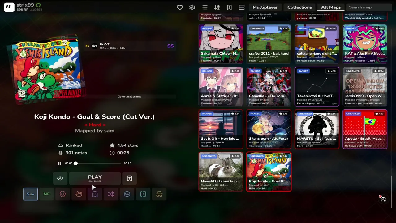Image resolution: width=396 pixels, height=223 pixels.
Task: Add this map to a collection
Action: 129,178
